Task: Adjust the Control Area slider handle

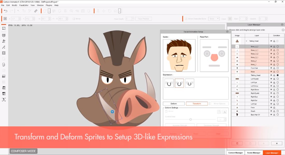Action: 190,119
